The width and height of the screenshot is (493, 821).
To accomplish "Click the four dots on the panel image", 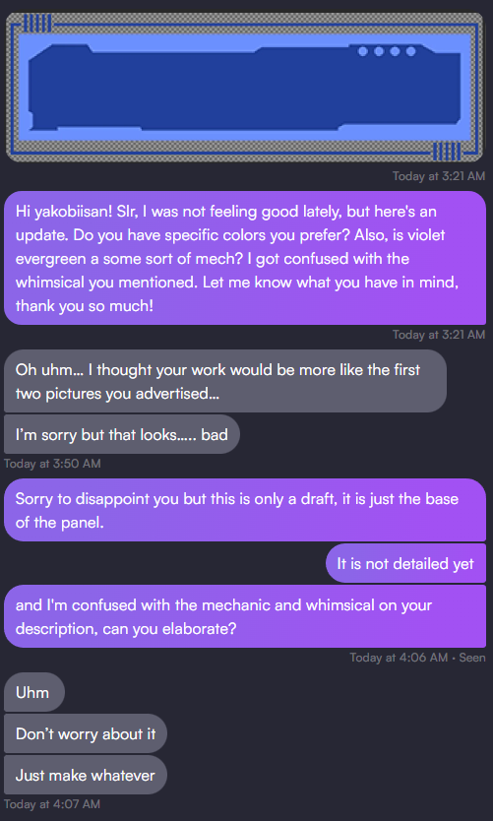I will coord(387,51).
